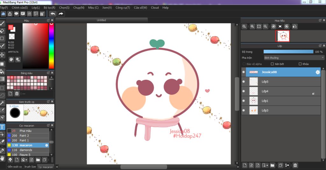Viewport: 326px width, 170px height.
Task: Toggle the Bảo vệ alpha checkbox
Action: [244, 64]
